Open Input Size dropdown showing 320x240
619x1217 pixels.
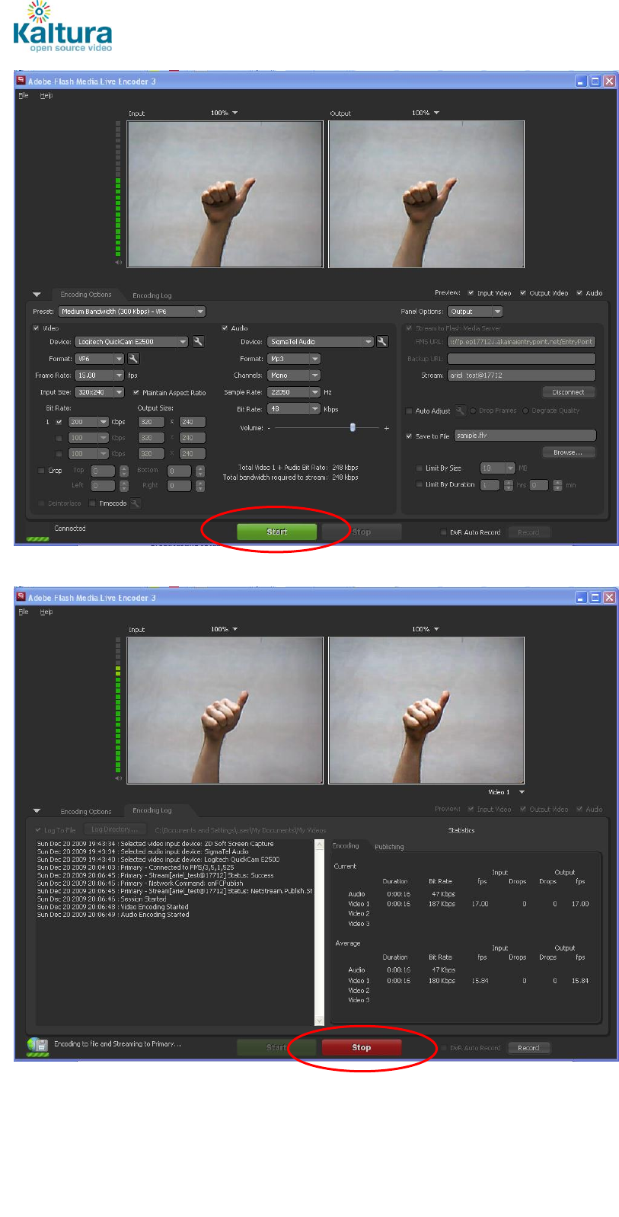99,392
